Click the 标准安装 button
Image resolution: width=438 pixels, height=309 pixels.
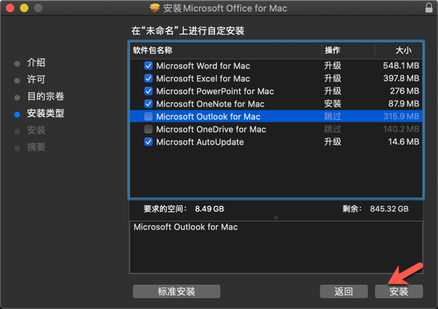[177, 291]
